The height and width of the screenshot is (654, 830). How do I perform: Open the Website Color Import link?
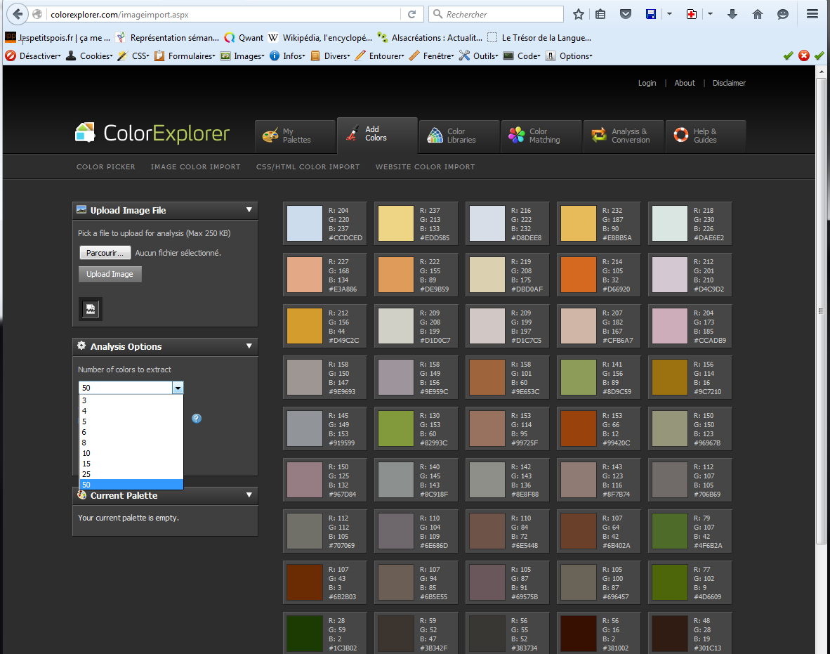tap(425, 167)
